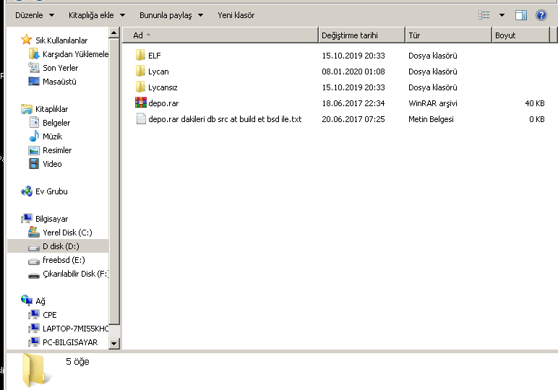Click the Metin Belgesi type cell

(x=431, y=119)
